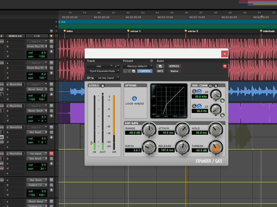Click the orange THRESH knob
Image resolution: width=277 pixels, height=207 pixels.
coord(216,148)
